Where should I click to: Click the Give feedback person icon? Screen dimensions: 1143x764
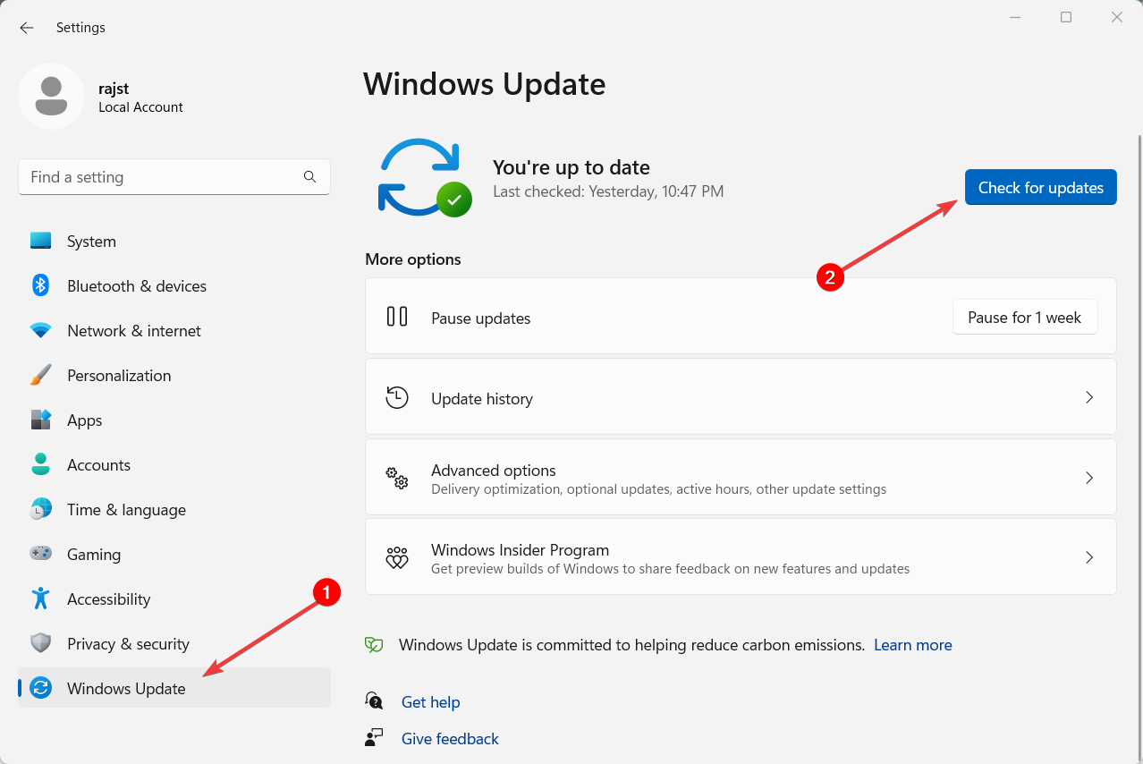coord(374,737)
